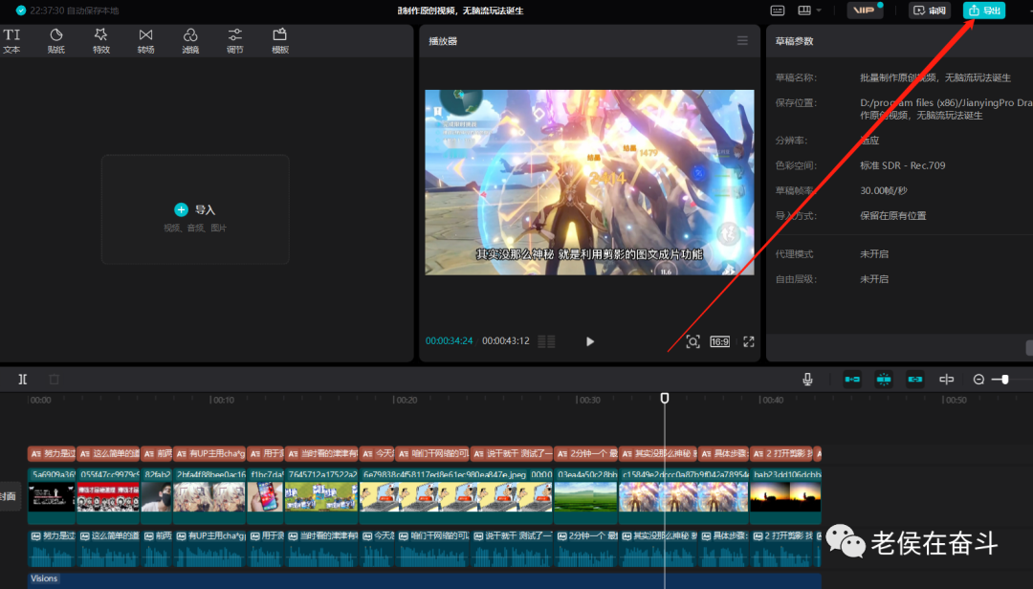Toggle main track magnet snapping
Image resolution: width=1033 pixels, height=589 pixels.
(852, 380)
